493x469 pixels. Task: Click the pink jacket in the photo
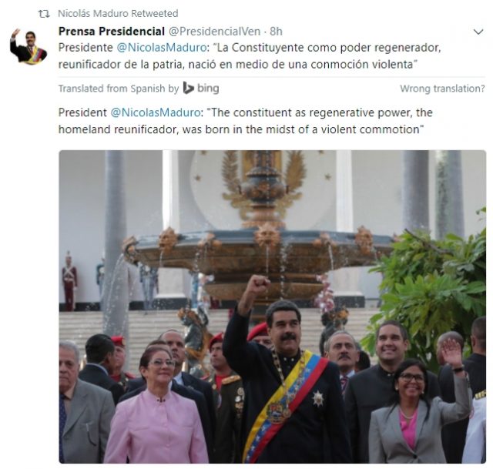[x=156, y=427]
